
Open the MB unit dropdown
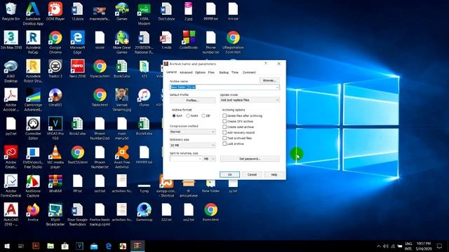click(209, 159)
